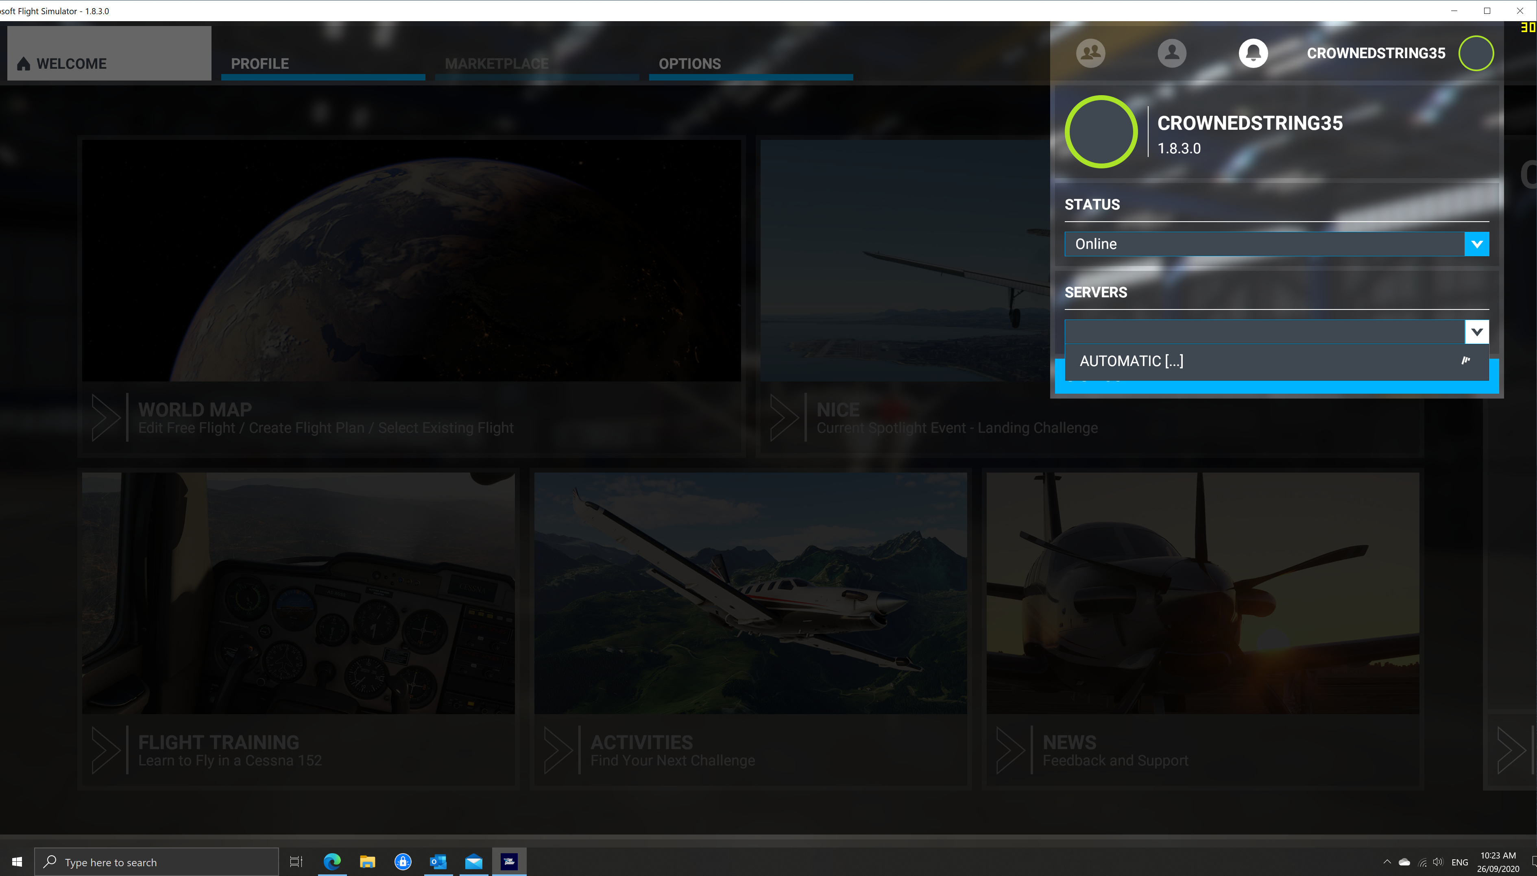This screenshot has height=876, width=1537.
Task: Open Windows Start menu
Action: [17, 861]
